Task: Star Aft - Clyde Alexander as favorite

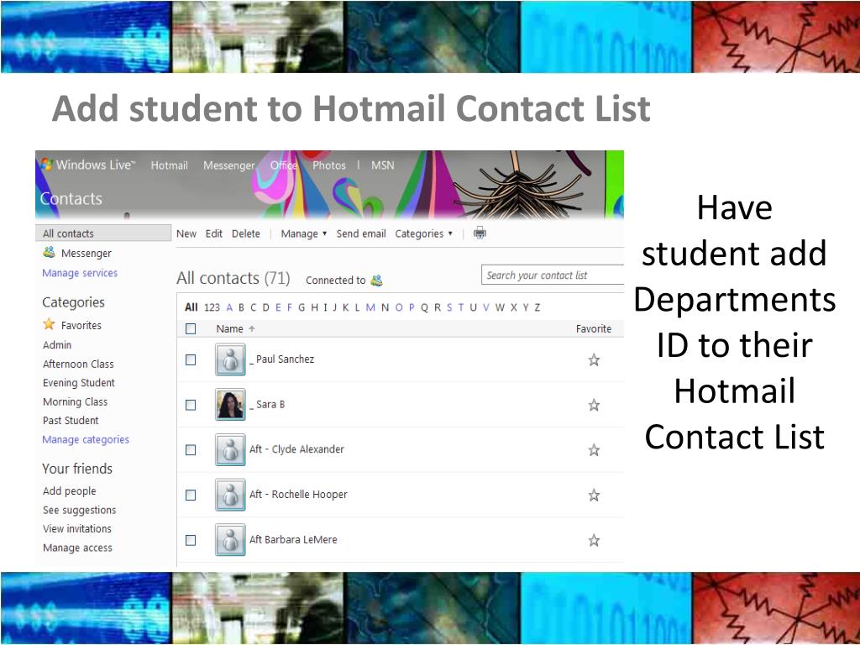Action: (594, 450)
